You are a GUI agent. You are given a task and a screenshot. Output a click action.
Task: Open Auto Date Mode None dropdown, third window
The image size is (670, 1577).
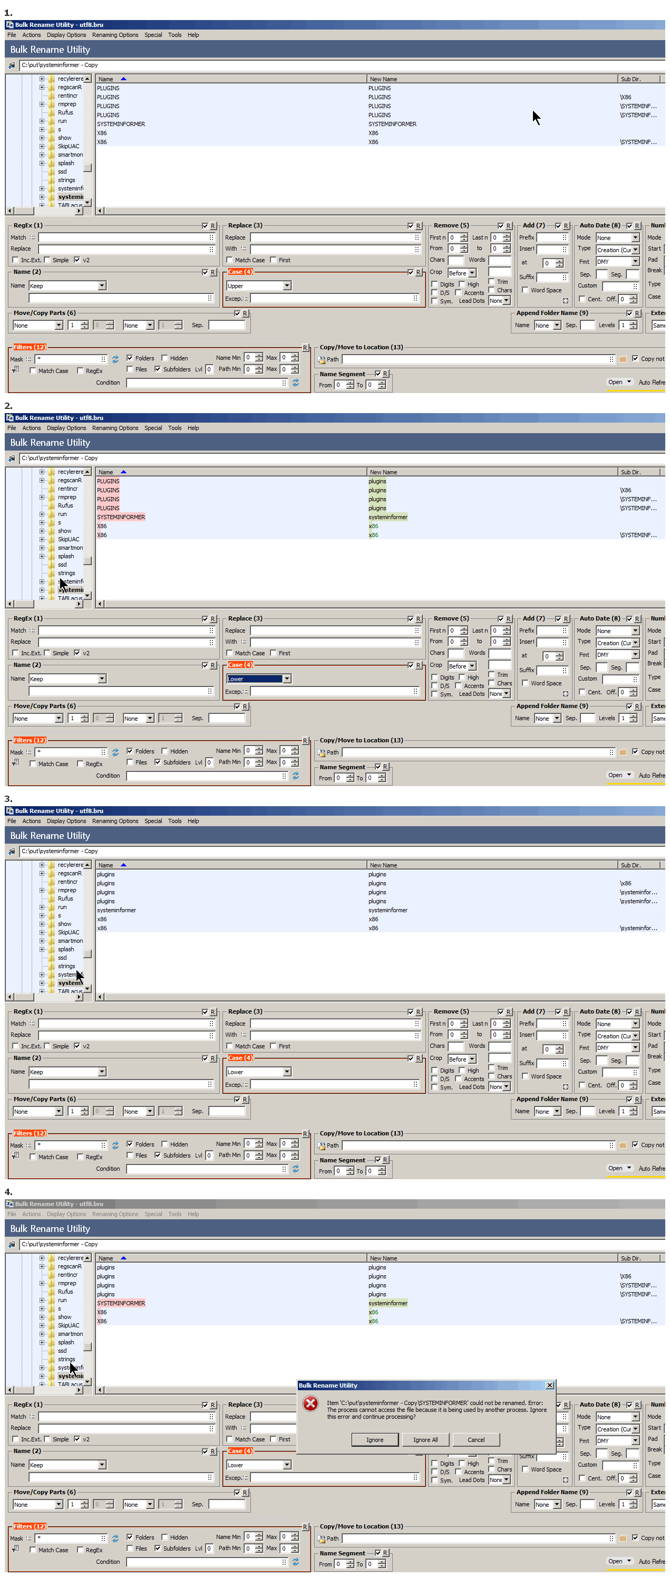click(635, 1024)
